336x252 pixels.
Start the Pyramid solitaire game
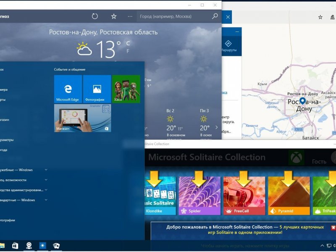[x=289, y=196]
